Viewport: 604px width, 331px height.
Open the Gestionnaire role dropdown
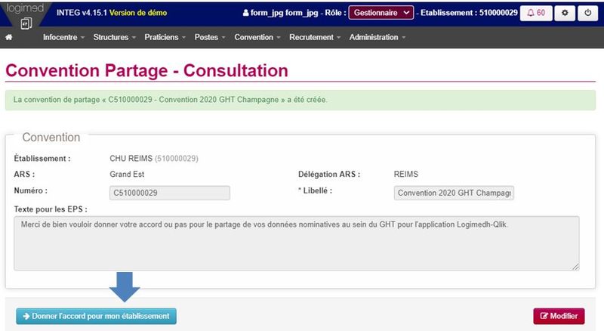tap(381, 13)
